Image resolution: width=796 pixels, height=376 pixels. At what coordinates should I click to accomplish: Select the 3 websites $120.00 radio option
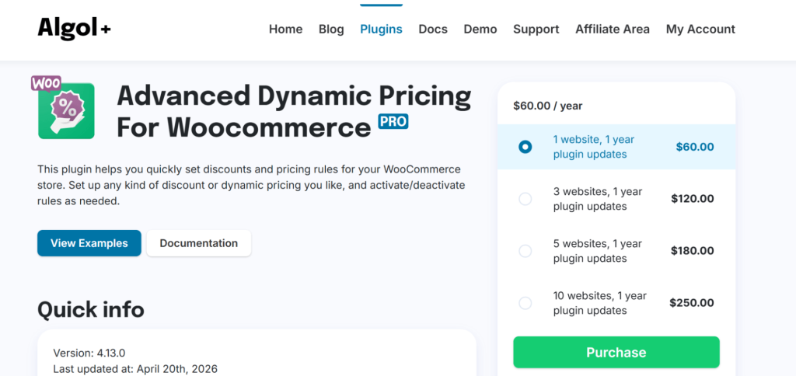click(x=525, y=199)
